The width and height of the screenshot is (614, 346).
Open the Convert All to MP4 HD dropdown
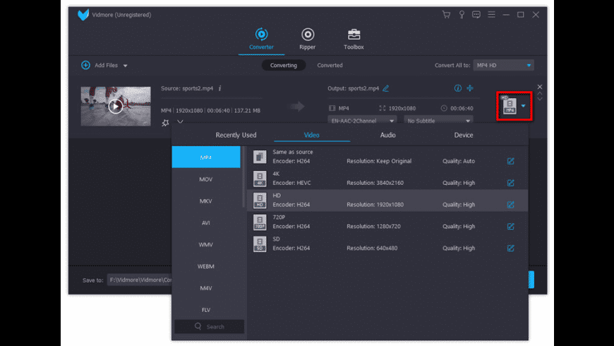click(503, 65)
